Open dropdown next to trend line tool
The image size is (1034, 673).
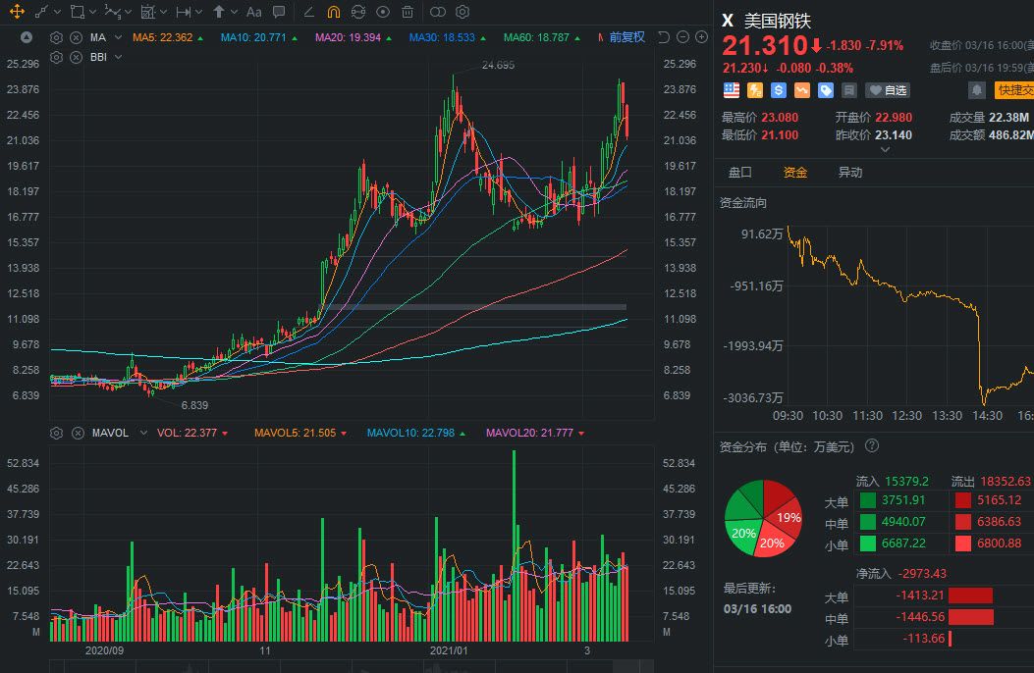(57, 12)
